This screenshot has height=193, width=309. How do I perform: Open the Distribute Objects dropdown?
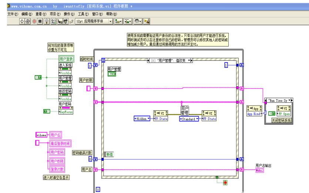point(128,21)
